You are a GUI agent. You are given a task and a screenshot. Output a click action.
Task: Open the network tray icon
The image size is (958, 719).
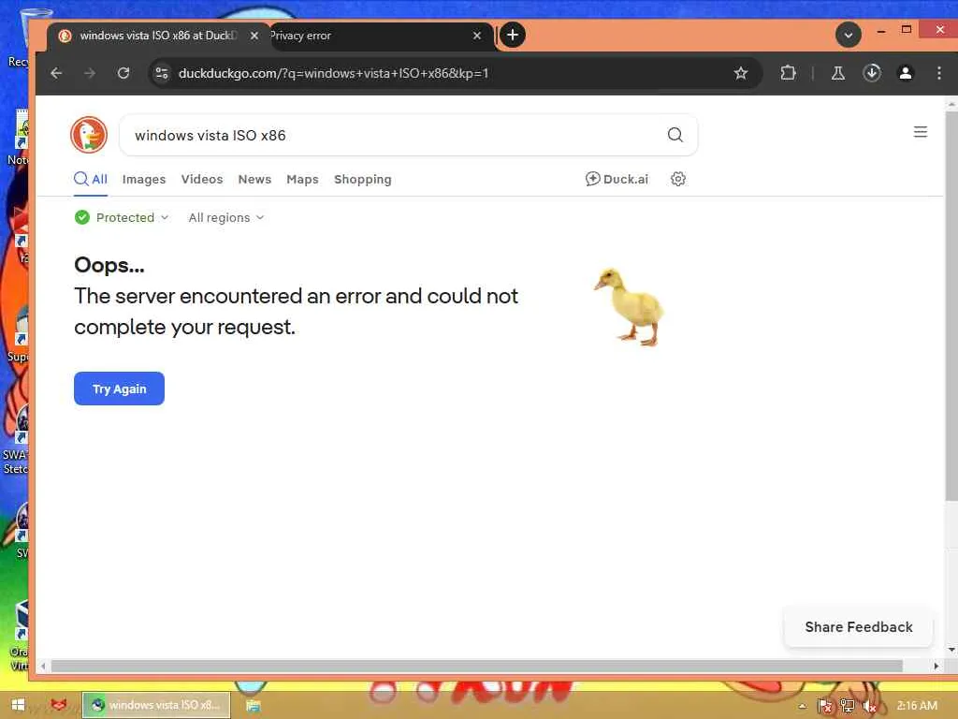tap(847, 706)
